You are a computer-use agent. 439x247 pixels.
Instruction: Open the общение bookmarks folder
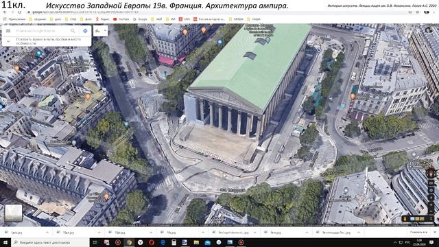(38, 19)
